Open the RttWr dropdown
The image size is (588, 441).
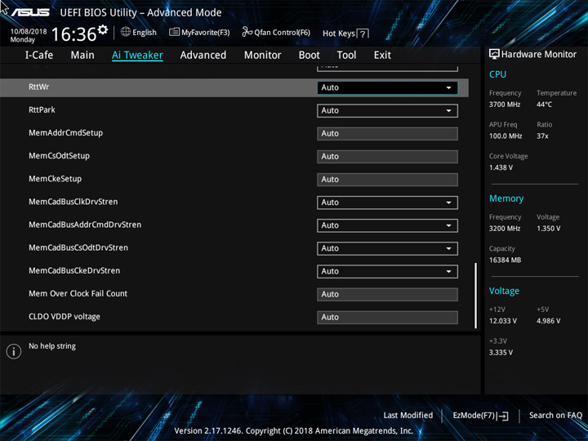click(x=387, y=87)
